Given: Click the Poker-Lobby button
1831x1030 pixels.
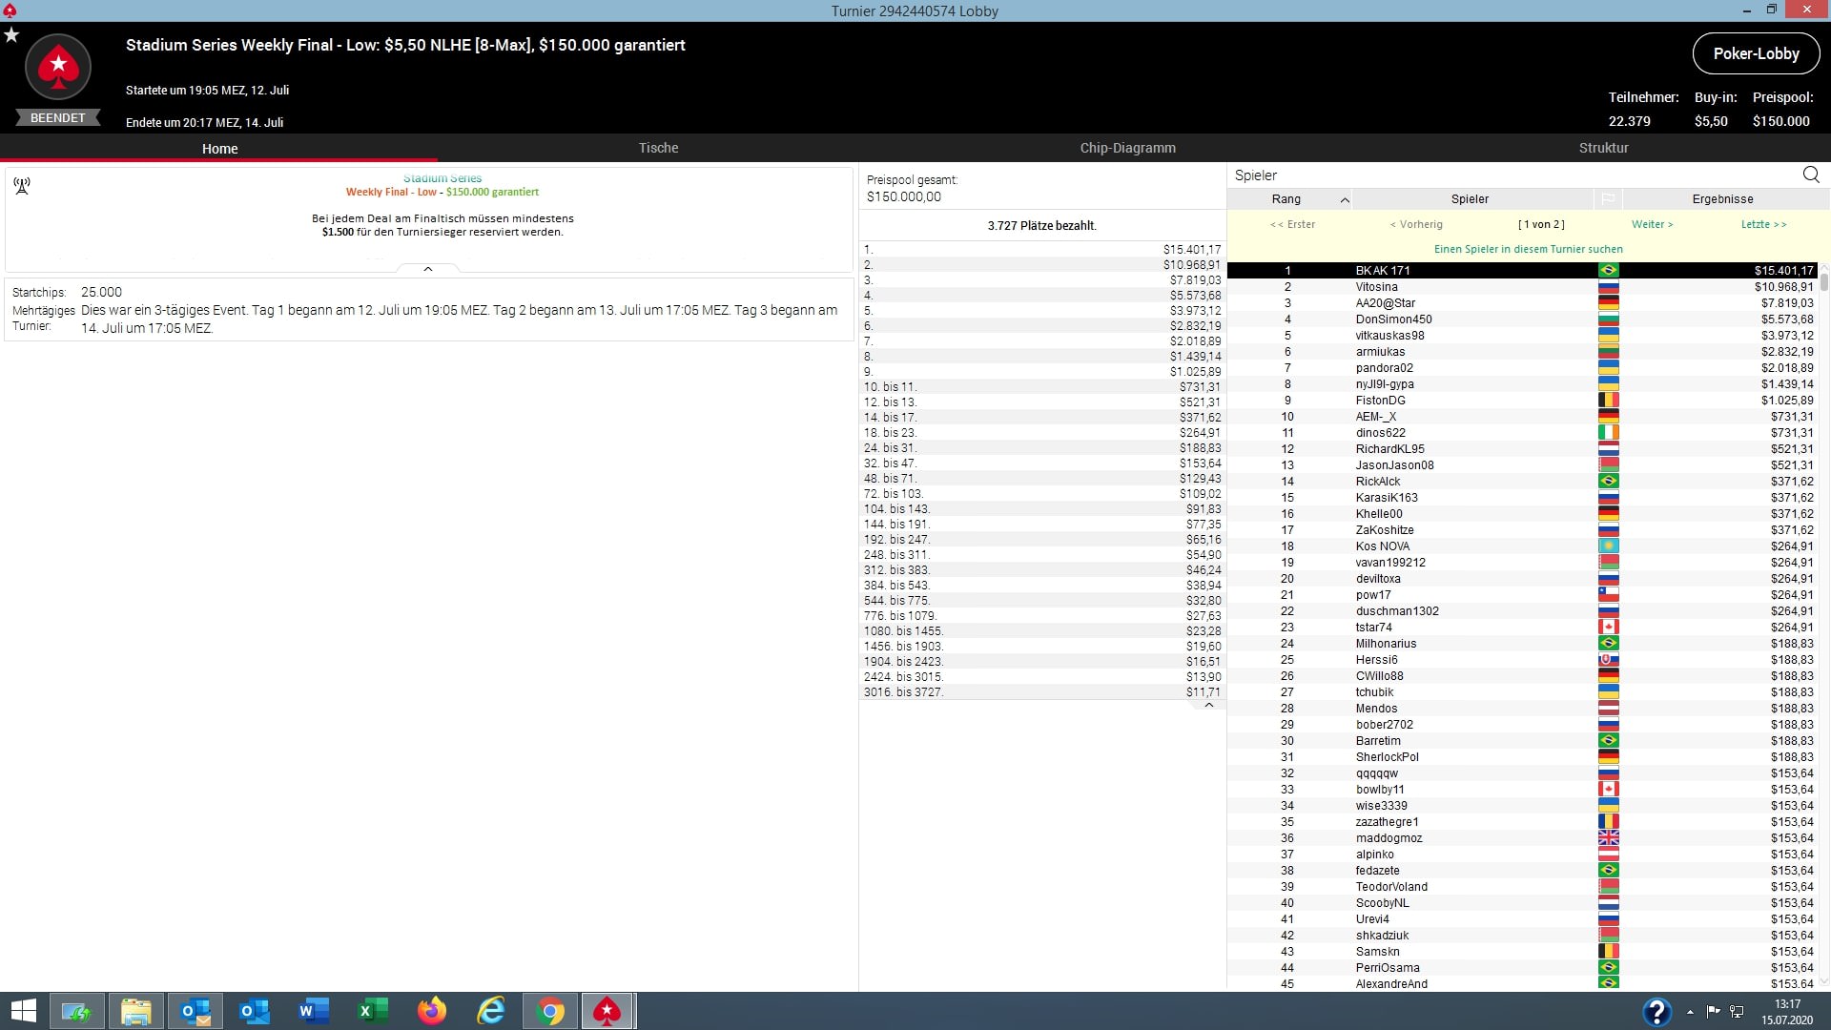Looking at the screenshot, I should pos(1756,53).
